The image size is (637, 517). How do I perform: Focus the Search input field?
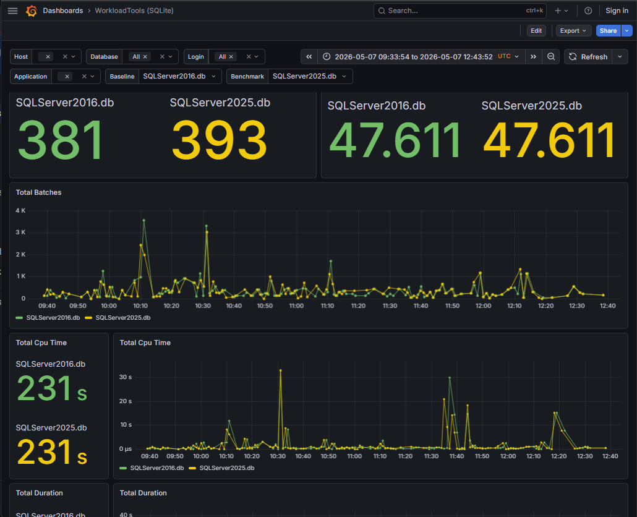460,11
